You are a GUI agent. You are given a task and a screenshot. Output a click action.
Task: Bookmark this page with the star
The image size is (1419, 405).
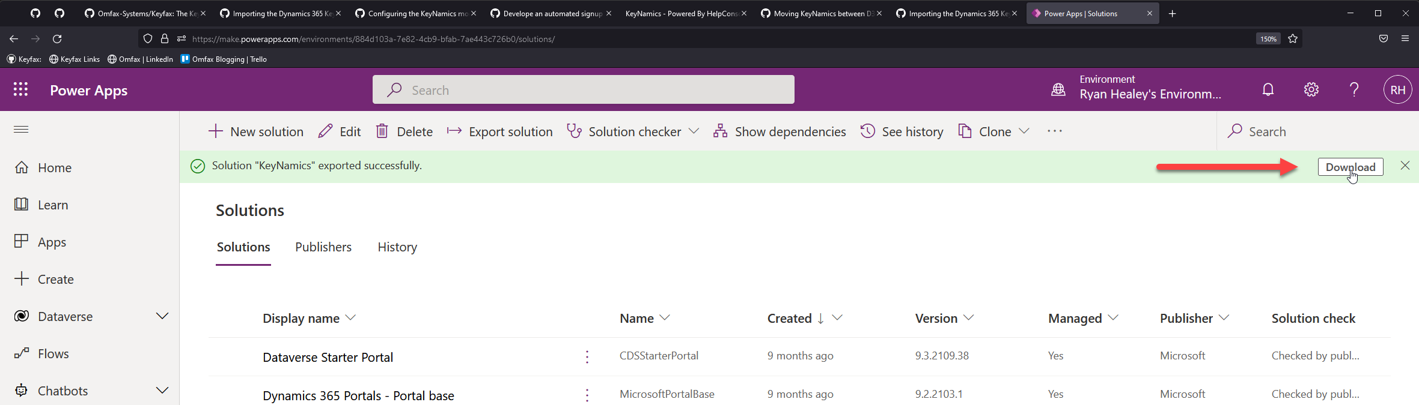[1293, 38]
